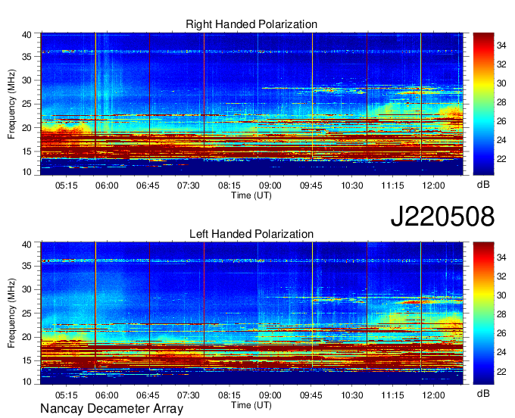Click the 22 value on Right Handed colorbar

pos(501,159)
